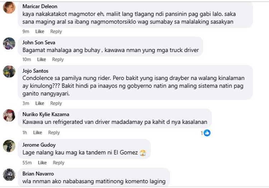Screen dimensions: 269x188
Task: Like John Son Seva's comment
Action: click(x=42, y=59)
